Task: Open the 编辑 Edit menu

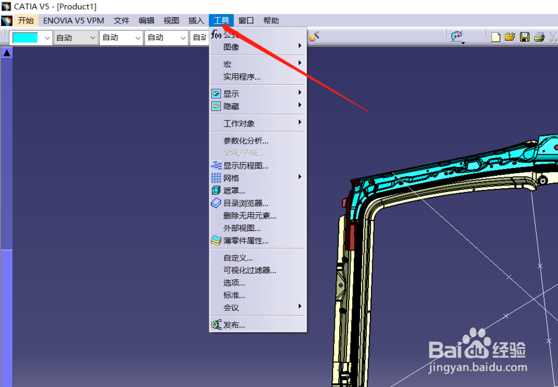Action: (x=146, y=21)
